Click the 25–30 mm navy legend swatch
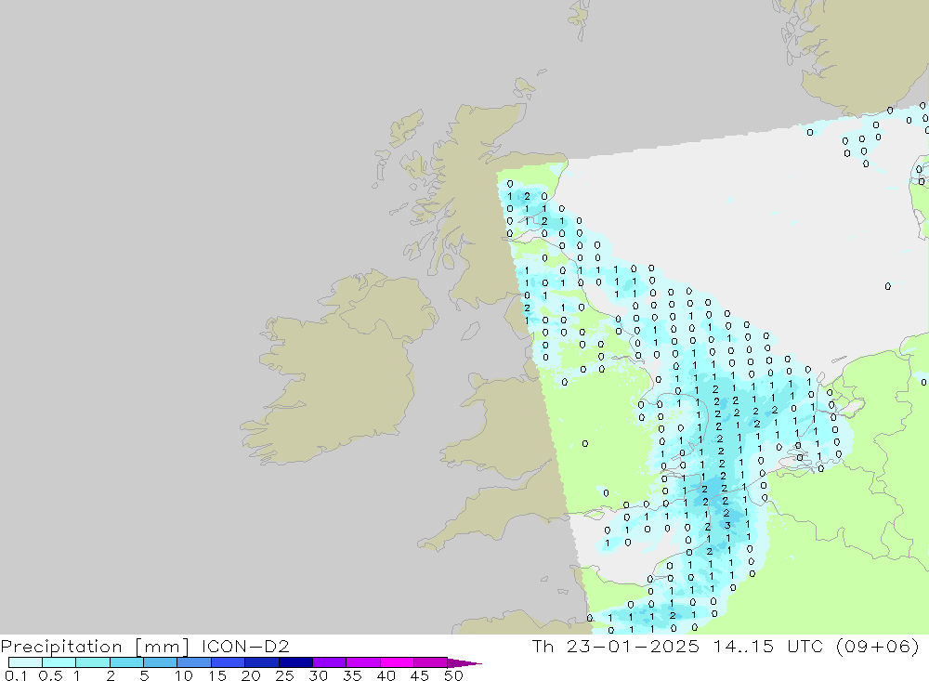The image size is (929, 681). (295, 662)
